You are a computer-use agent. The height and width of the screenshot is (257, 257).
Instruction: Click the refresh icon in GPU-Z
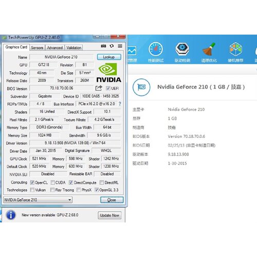tap(112, 46)
